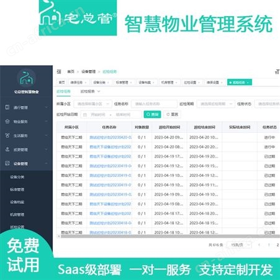Open task link in row starting 2023-04-18 17

(111, 214)
